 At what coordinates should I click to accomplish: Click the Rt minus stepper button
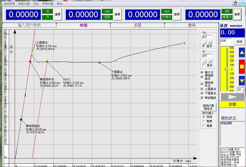tap(204, 61)
